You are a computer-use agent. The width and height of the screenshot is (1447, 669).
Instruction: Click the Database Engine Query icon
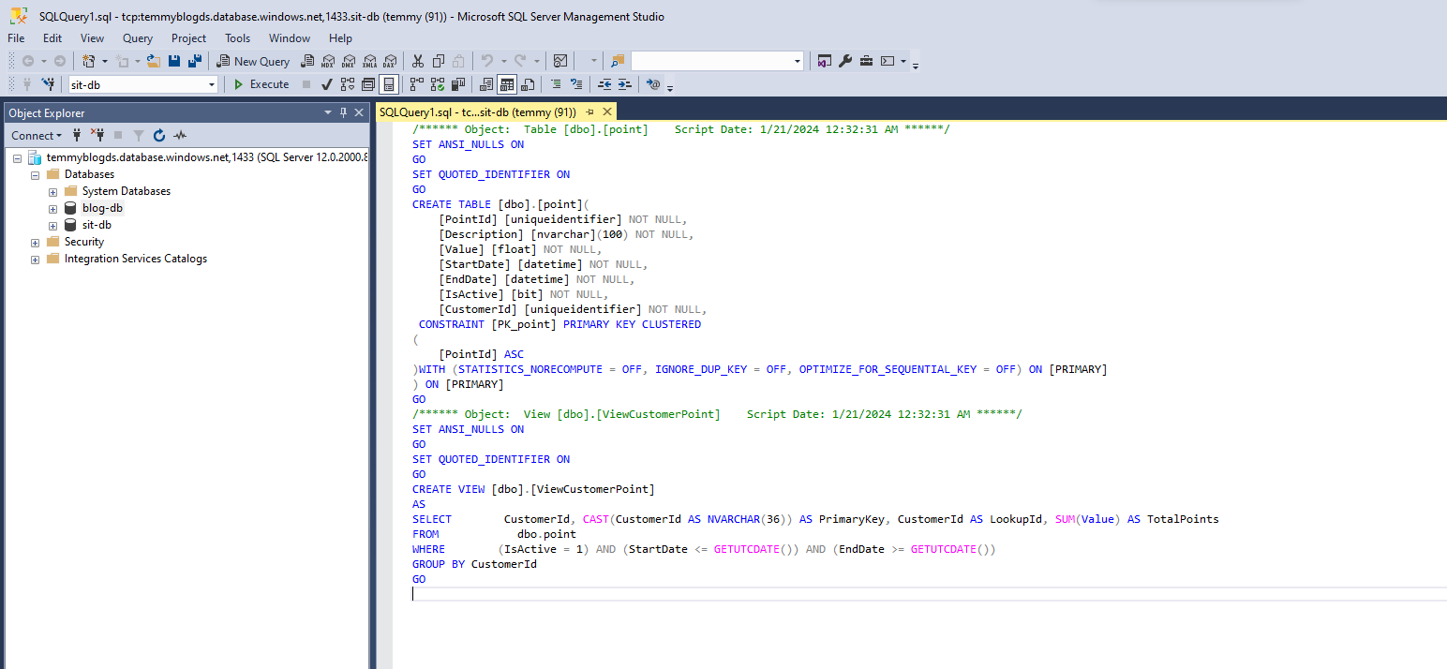(x=306, y=61)
